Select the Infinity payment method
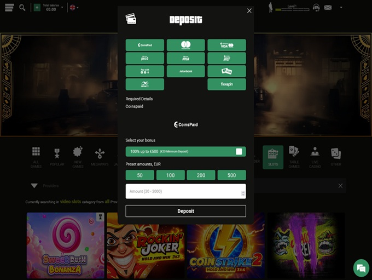 (x=144, y=84)
